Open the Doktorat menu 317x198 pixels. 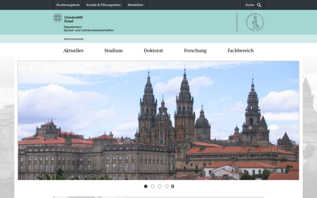153,51
